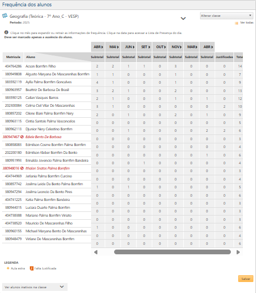Select student Acson Bomfim Filho
Screen dimensions: 256x293
(41, 66)
